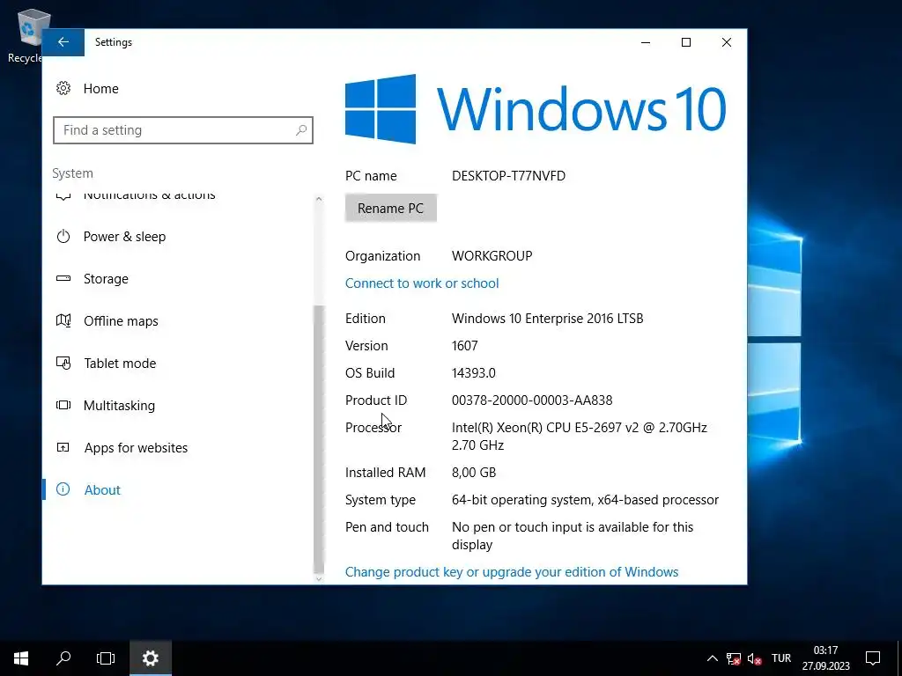Click the sidebar scrollbar thumb

coord(319,439)
